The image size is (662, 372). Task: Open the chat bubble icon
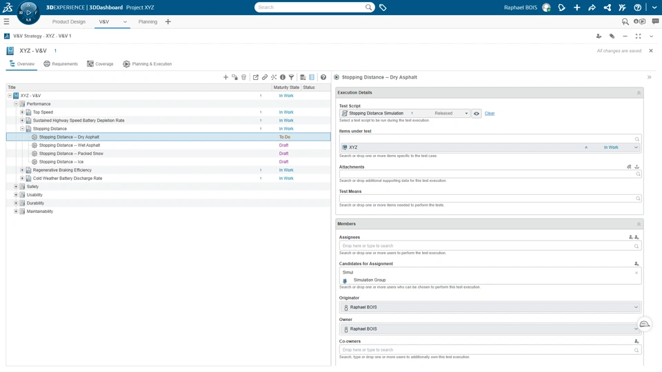655,21
